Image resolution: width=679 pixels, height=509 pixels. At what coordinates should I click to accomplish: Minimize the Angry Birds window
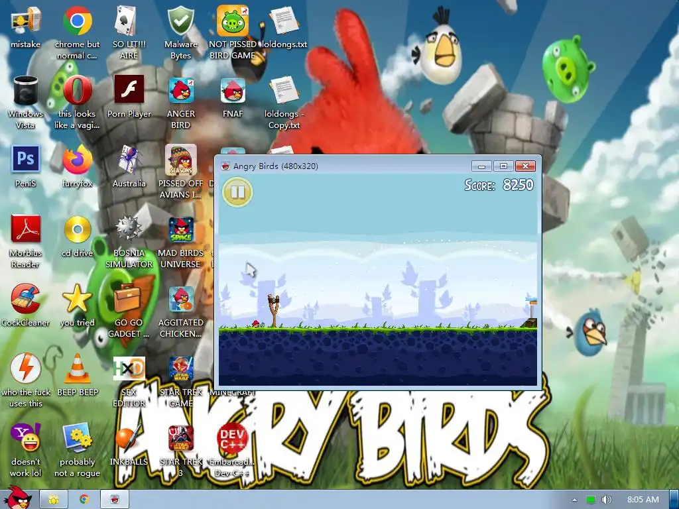481,166
